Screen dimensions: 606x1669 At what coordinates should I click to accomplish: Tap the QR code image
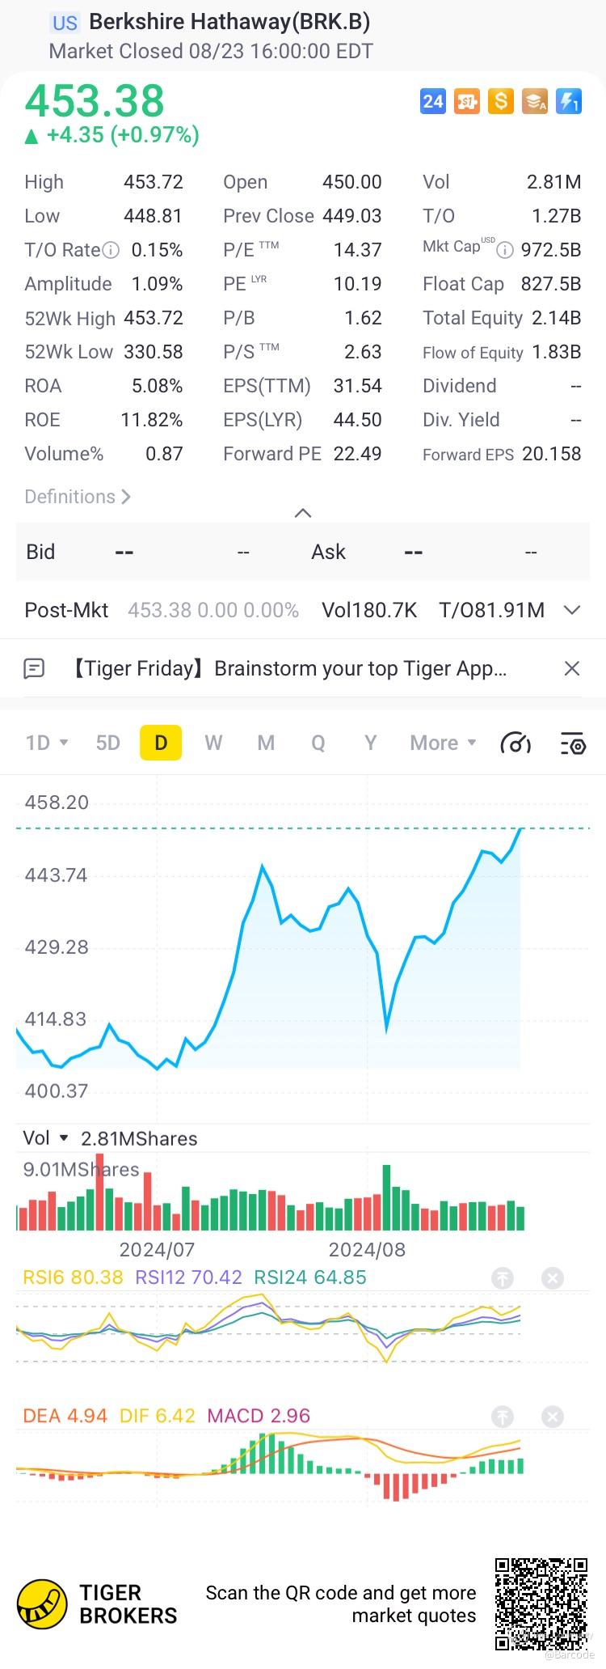click(541, 1603)
